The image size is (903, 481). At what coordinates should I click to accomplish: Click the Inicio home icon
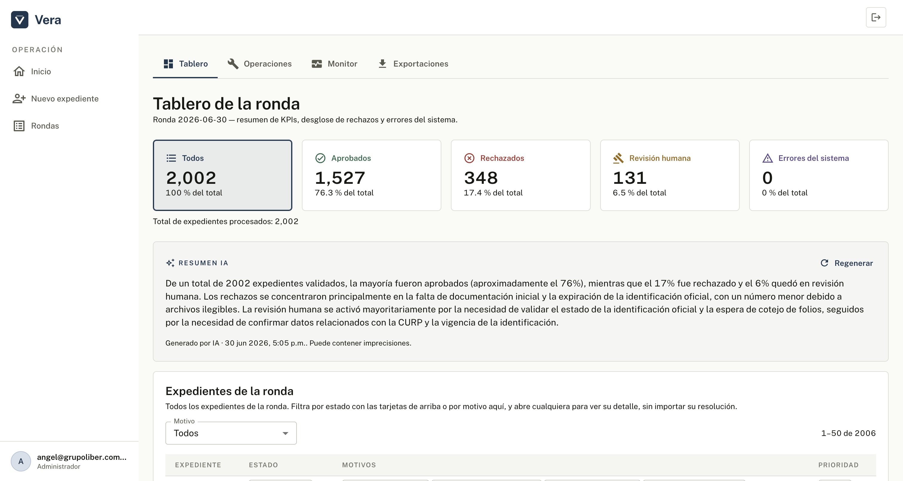tap(19, 72)
